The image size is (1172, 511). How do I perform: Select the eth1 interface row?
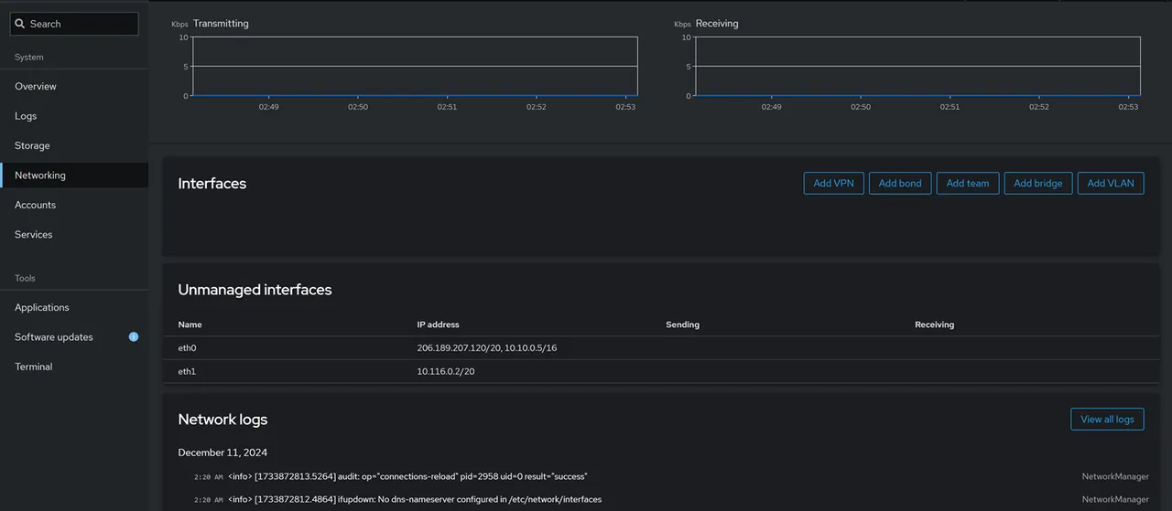click(x=660, y=372)
